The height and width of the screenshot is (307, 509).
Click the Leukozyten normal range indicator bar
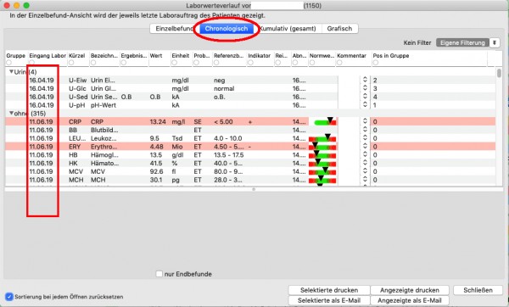point(322,139)
